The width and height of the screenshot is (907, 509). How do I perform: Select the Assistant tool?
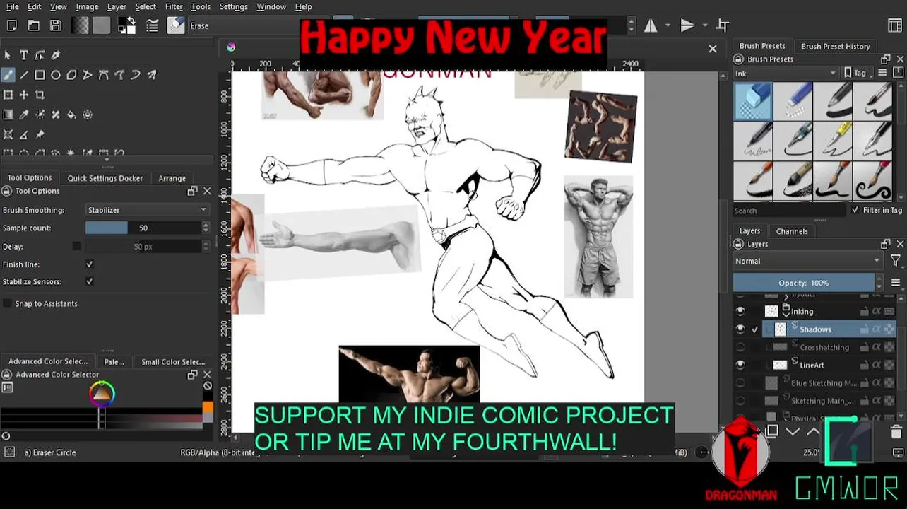(8, 134)
